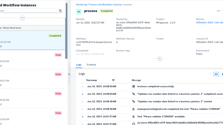The image size is (223, 125).
Task: Click the completed circle icon for instance completed
Action: click(133, 86)
